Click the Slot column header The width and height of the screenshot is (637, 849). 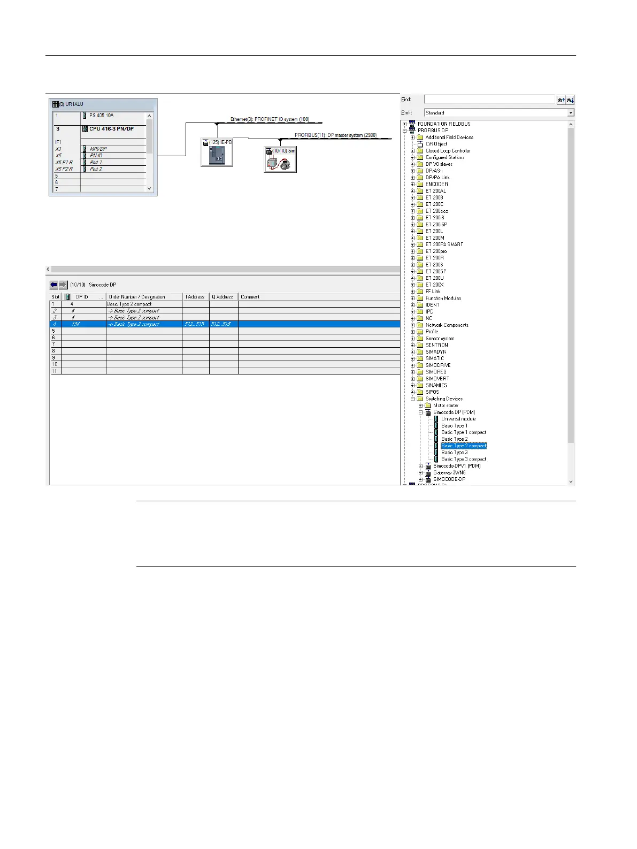56,296
